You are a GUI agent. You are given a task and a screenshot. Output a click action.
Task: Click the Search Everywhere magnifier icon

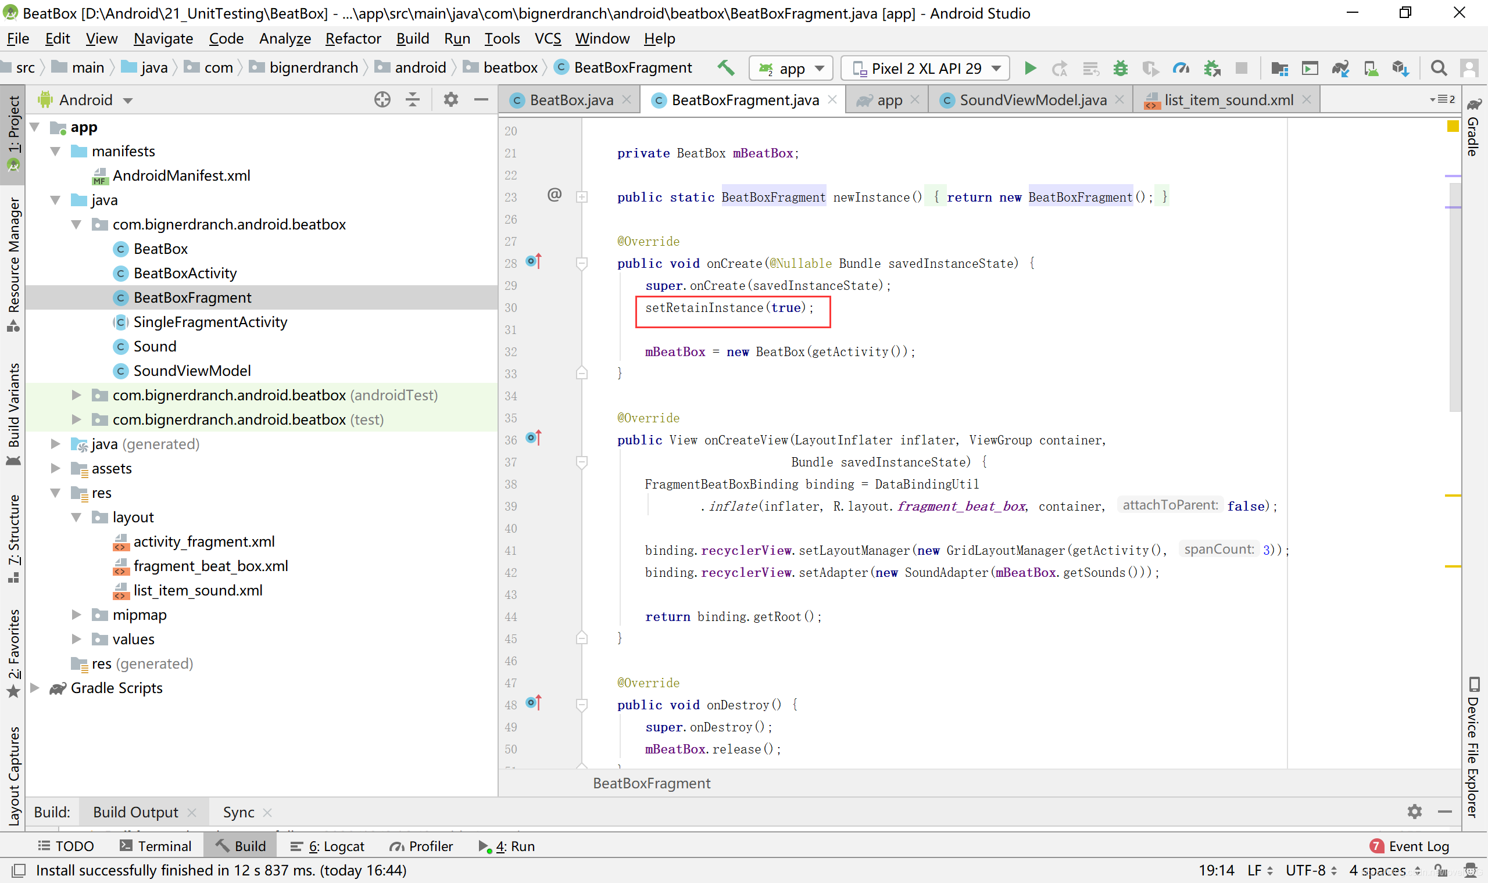pyautogui.click(x=1439, y=69)
